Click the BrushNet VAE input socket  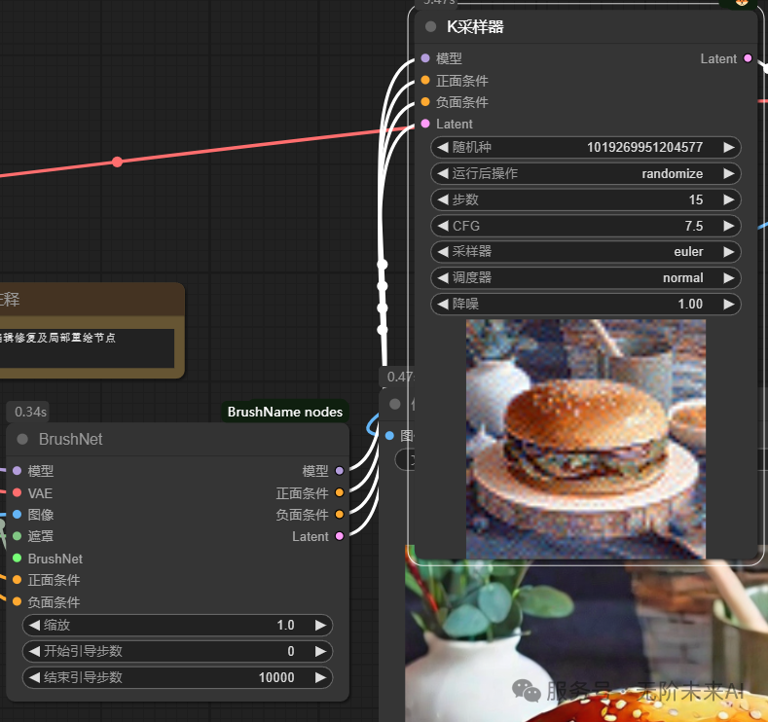pyautogui.click(x=17, y=492)
